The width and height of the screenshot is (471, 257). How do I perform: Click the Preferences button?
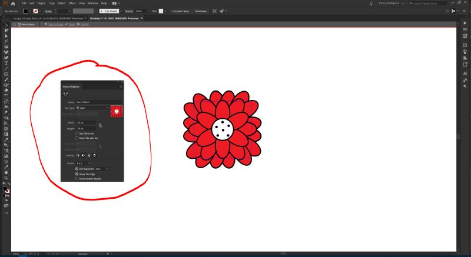point(201,11)
